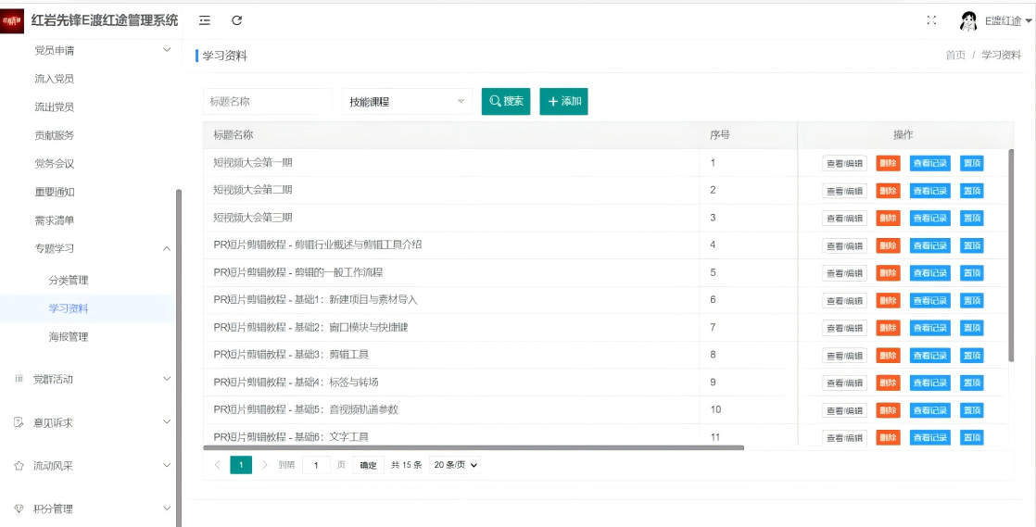Click the system logo in top-left corner
Screen dimensions: 1036x527
[13, 20]
